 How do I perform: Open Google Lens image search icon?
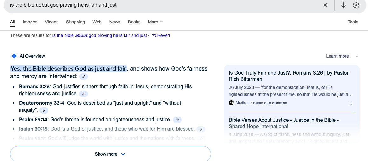356,5
